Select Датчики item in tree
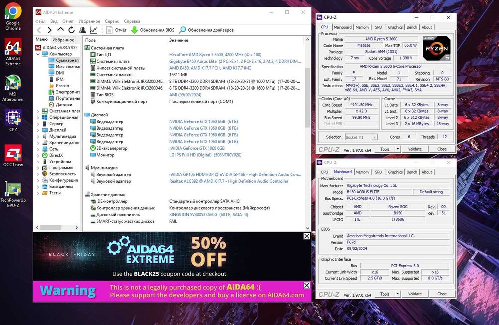Viewport: 499px width, 325px height. (x=60, y=105)
